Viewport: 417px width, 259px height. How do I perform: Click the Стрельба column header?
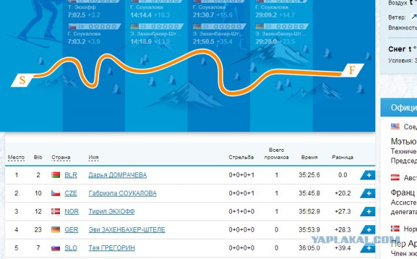click(241, 157)
